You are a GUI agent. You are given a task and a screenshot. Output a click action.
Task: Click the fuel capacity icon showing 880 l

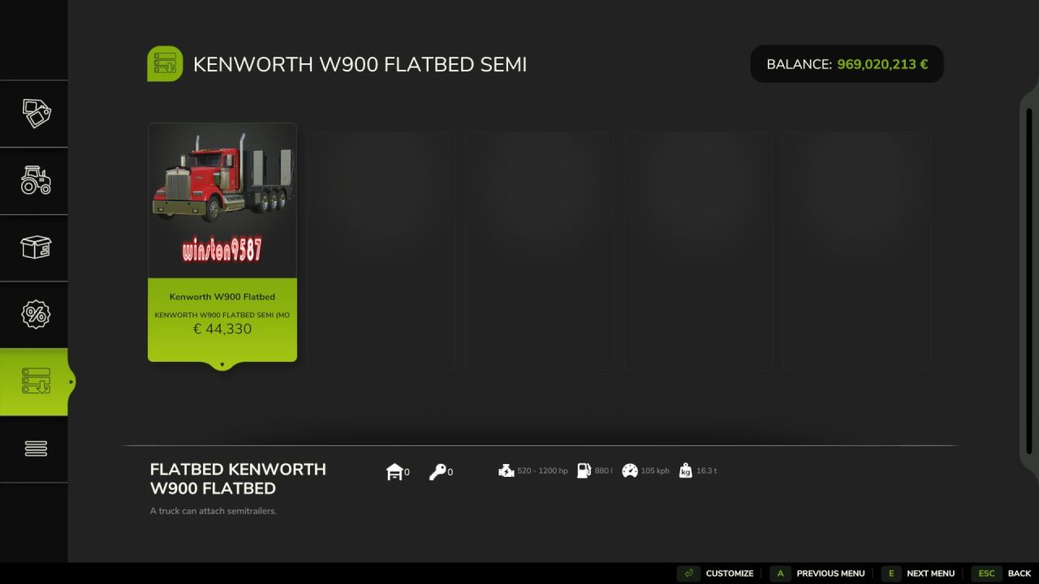[x=584, y=470]
